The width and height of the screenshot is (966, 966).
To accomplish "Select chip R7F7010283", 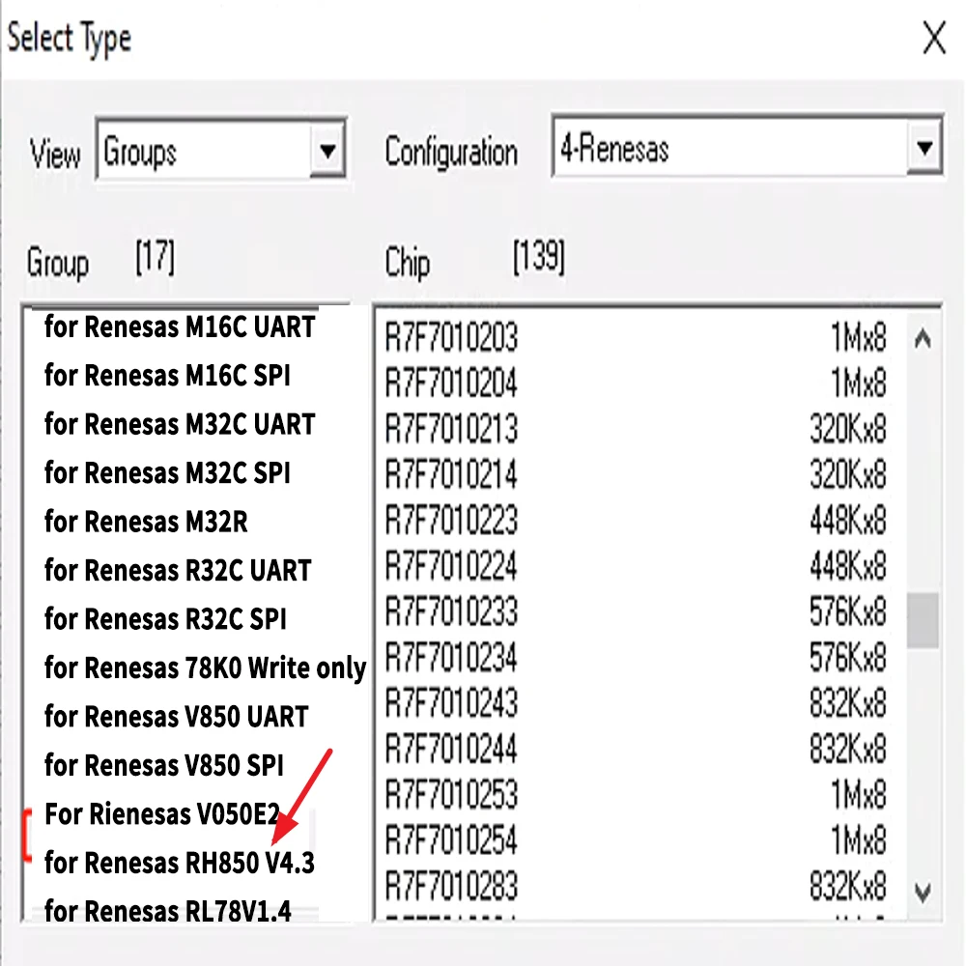I will pos(454,887).
